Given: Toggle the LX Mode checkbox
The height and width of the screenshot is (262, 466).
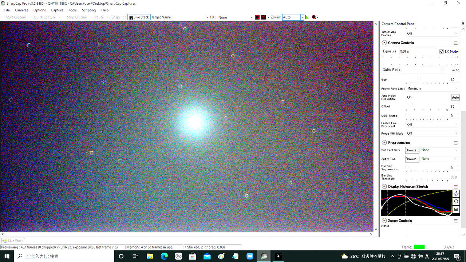Looking at the screenshot, I should 442,52.
